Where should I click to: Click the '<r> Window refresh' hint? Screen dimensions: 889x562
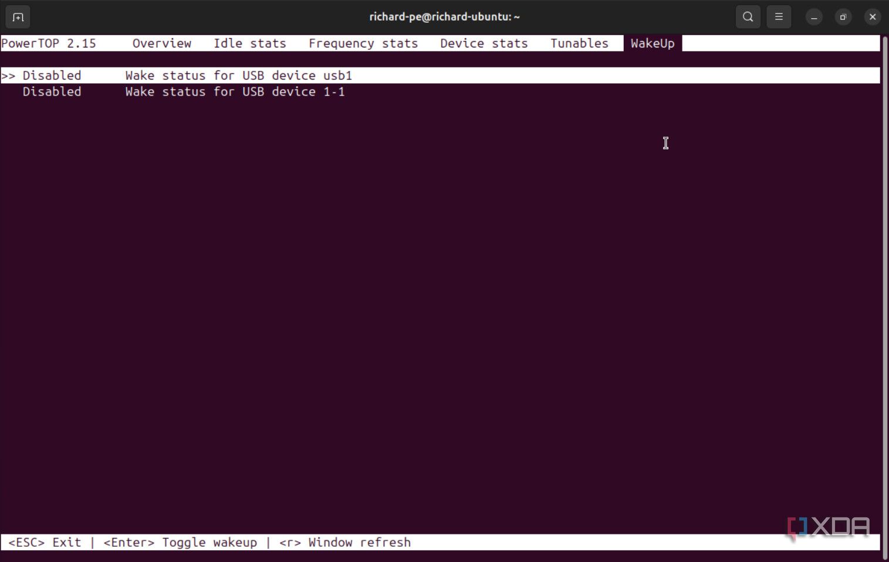pos(345,543)
